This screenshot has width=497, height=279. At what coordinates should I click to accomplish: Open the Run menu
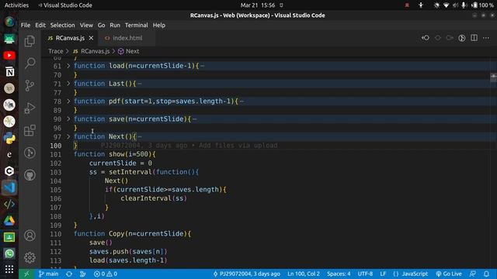click(115, 25)
